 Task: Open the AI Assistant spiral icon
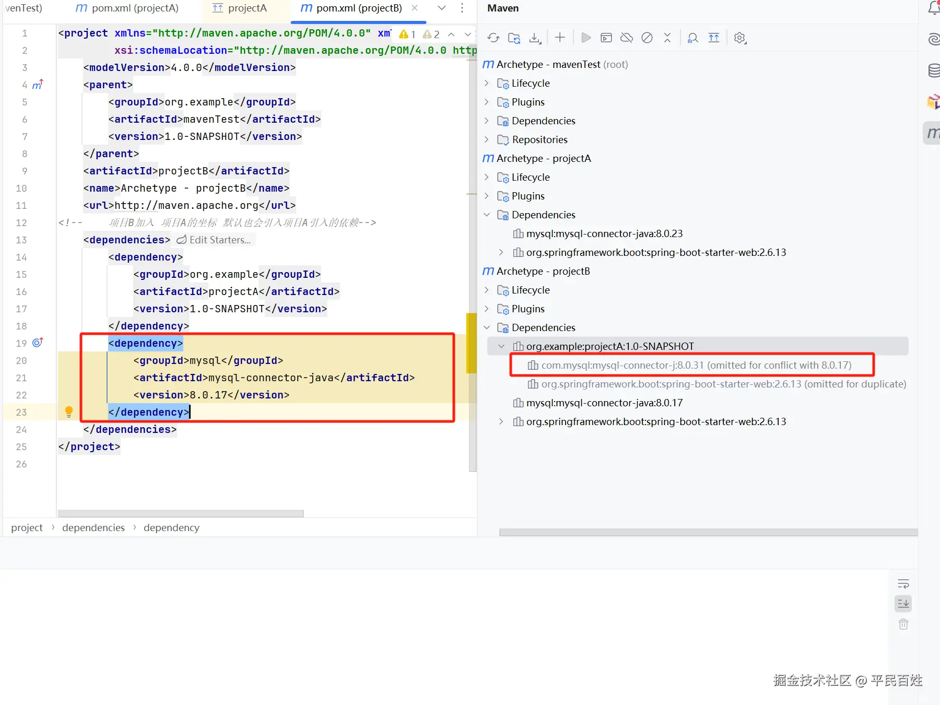(x=934, y=39)
